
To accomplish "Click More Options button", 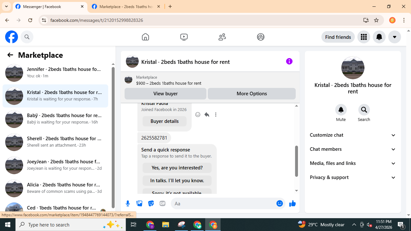I will (x=252, y=94).
